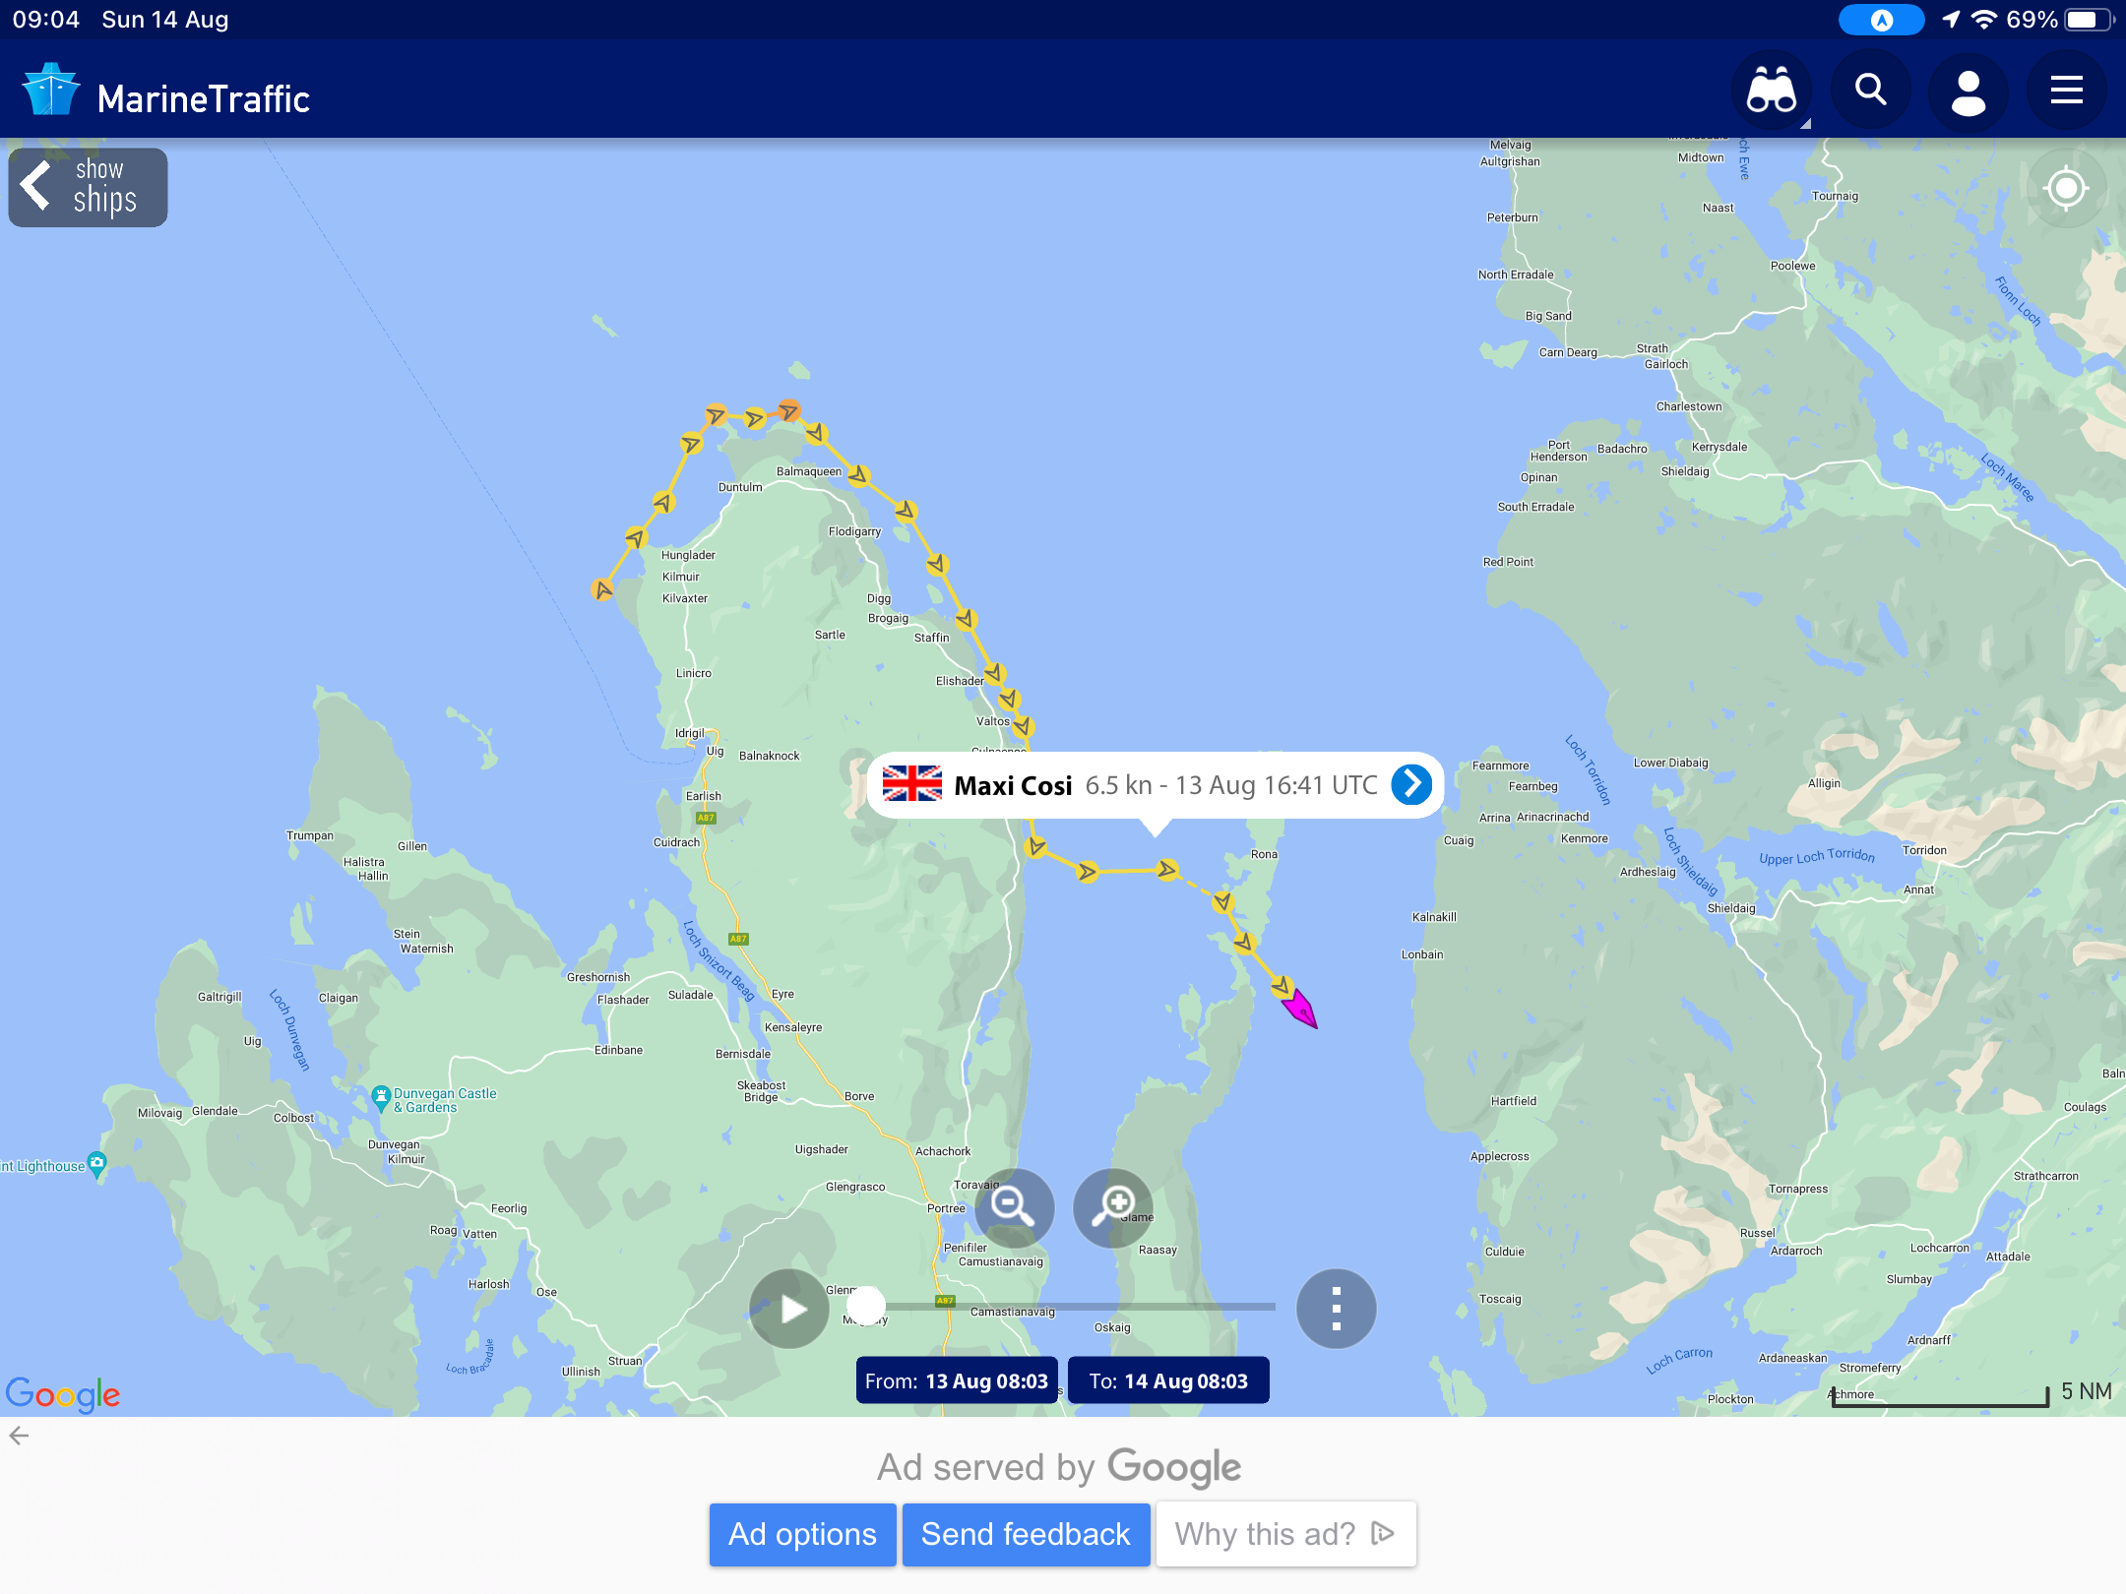
Task: Center map on my location
Action: 2066,188
